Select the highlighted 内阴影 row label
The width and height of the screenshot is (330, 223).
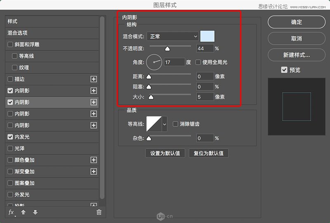pos(22,102)
